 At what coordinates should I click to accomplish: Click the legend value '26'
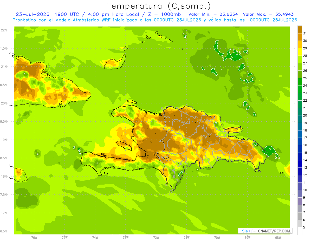pos(305,71)
